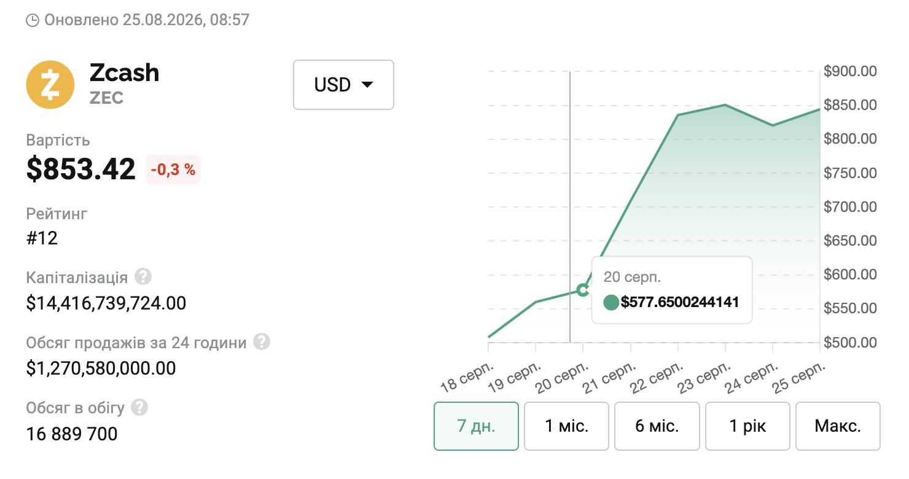Click the question mark beside Обсяг в обігу
The image size is (909, 479).
pos(140,407)
